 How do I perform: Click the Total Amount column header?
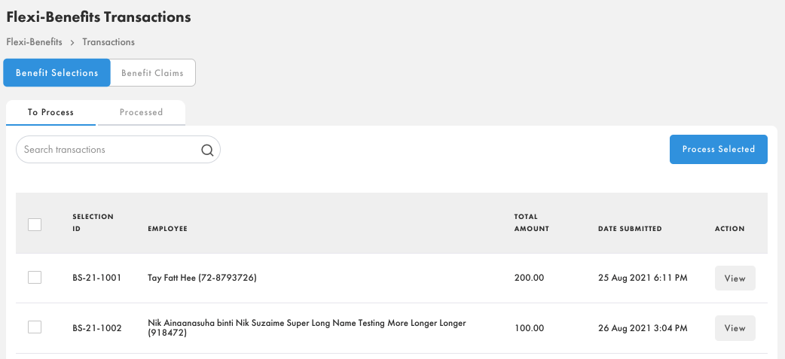point(531,223)
